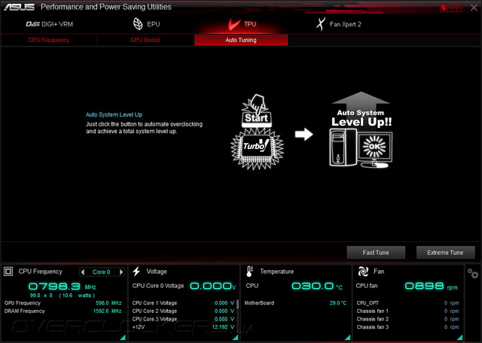Start Extreme Tune overclocking

pos(445,253)
